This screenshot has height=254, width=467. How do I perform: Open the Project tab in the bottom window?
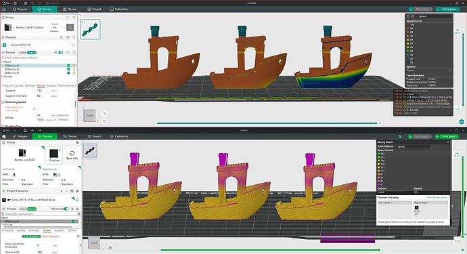pyautogui.click(x=94, y=137)
